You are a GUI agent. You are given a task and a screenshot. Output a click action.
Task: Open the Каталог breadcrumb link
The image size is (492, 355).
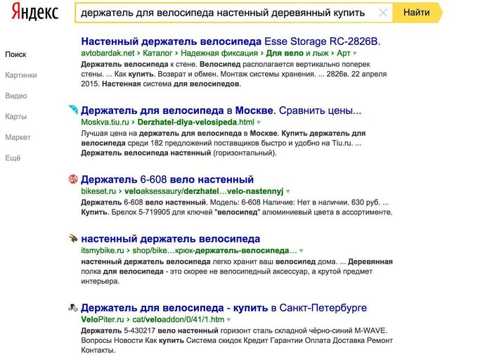[157, 53]
